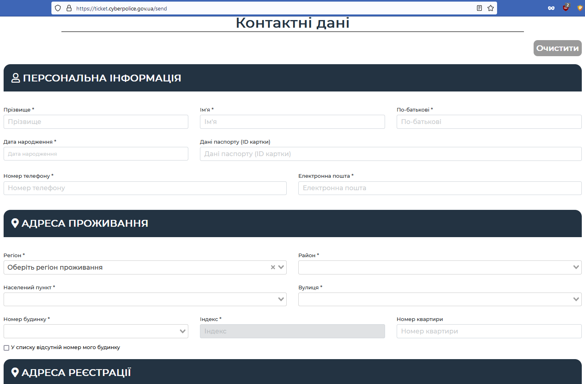Click the person icon in Персональна інформація header
Viewport: 585px width, 384px height.
[x=16, y=78]
